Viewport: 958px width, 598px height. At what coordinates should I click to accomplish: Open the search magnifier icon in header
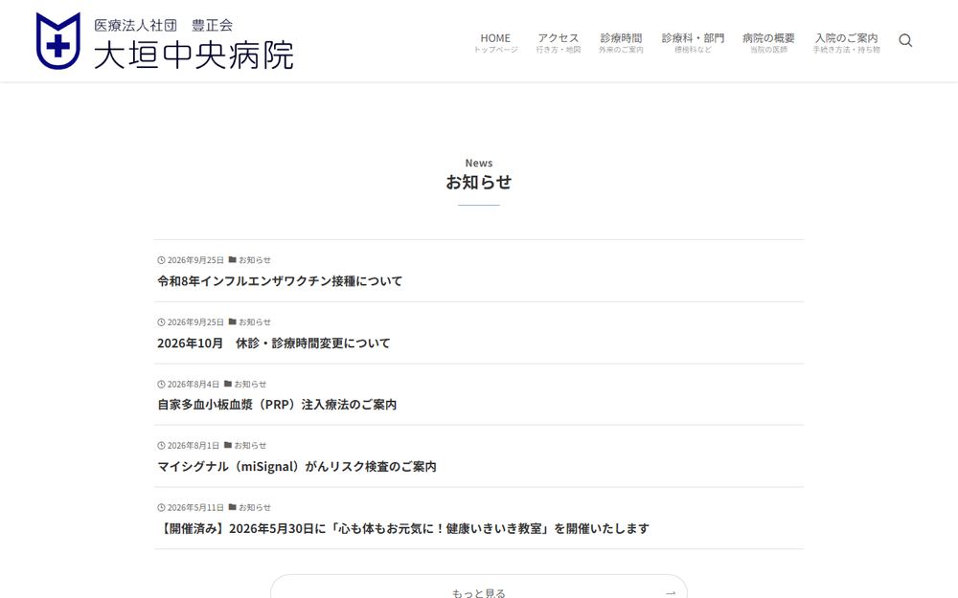pyautogui.click(x=905, y=40)
